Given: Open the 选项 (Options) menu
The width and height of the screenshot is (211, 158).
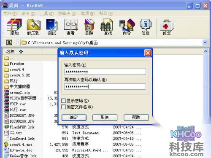Looking at the screenshot, I should click(88, 13).
